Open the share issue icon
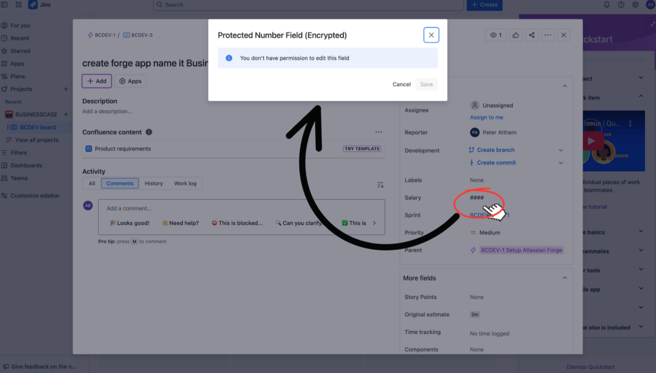Viewport: 656px width, 373px height. click(531, 35)
